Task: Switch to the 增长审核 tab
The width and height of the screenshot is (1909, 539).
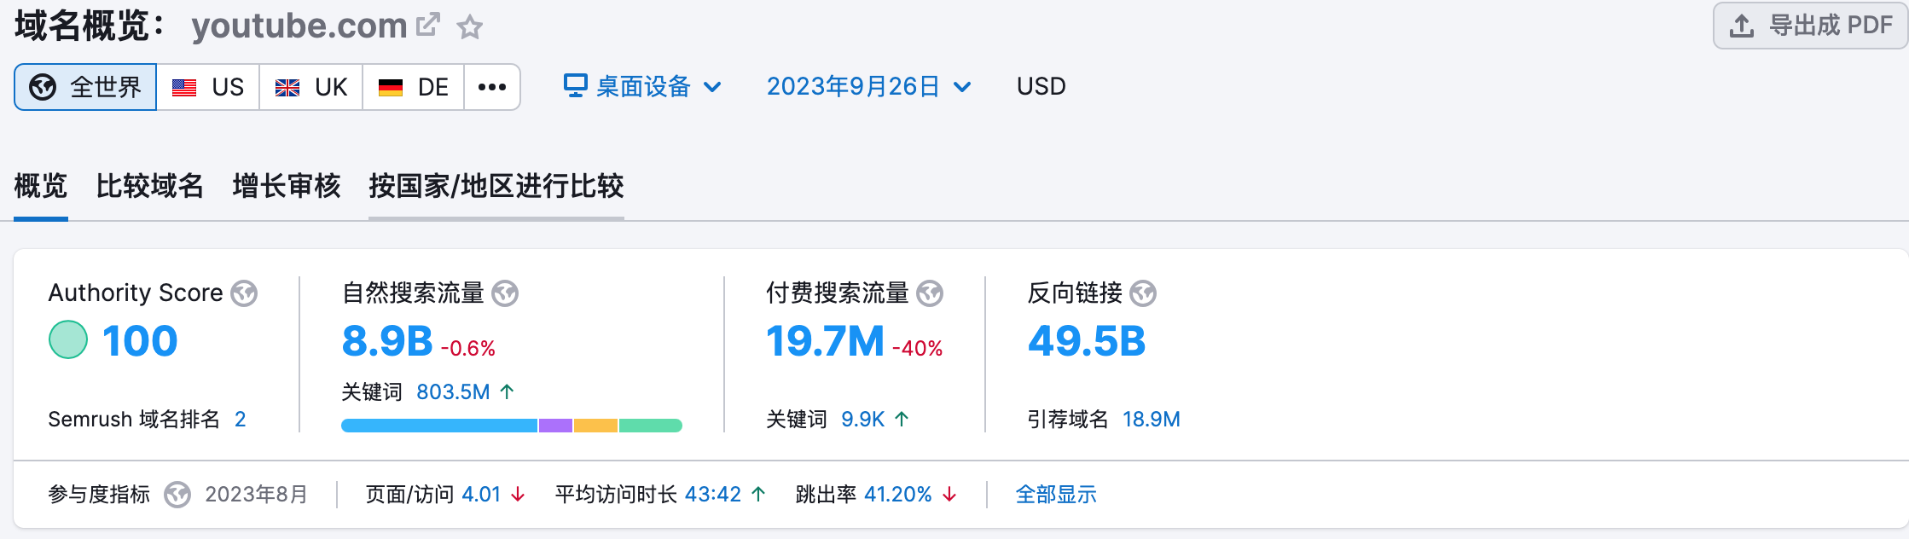Action: [x=287, y=186]
